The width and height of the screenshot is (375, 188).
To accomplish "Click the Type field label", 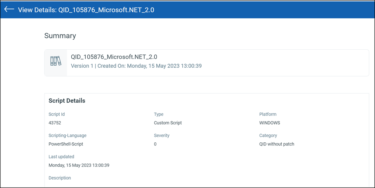I will pos(159,114).
